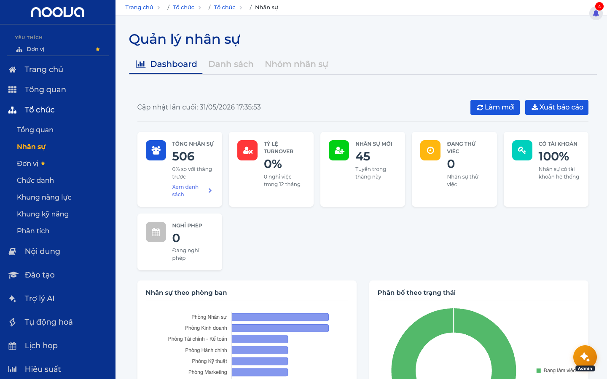Click the Noova logo
Image resolution: width=607 pixels, height=379 pixels.
58,12
